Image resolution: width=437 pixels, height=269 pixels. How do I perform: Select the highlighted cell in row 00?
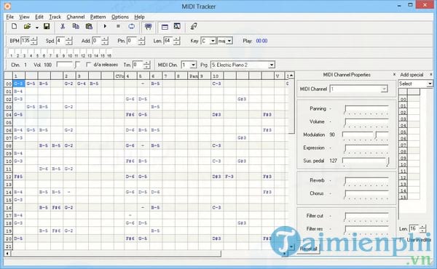(19, 84)
